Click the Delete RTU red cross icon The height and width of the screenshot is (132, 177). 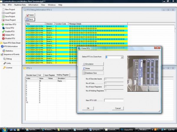(3, 35)
